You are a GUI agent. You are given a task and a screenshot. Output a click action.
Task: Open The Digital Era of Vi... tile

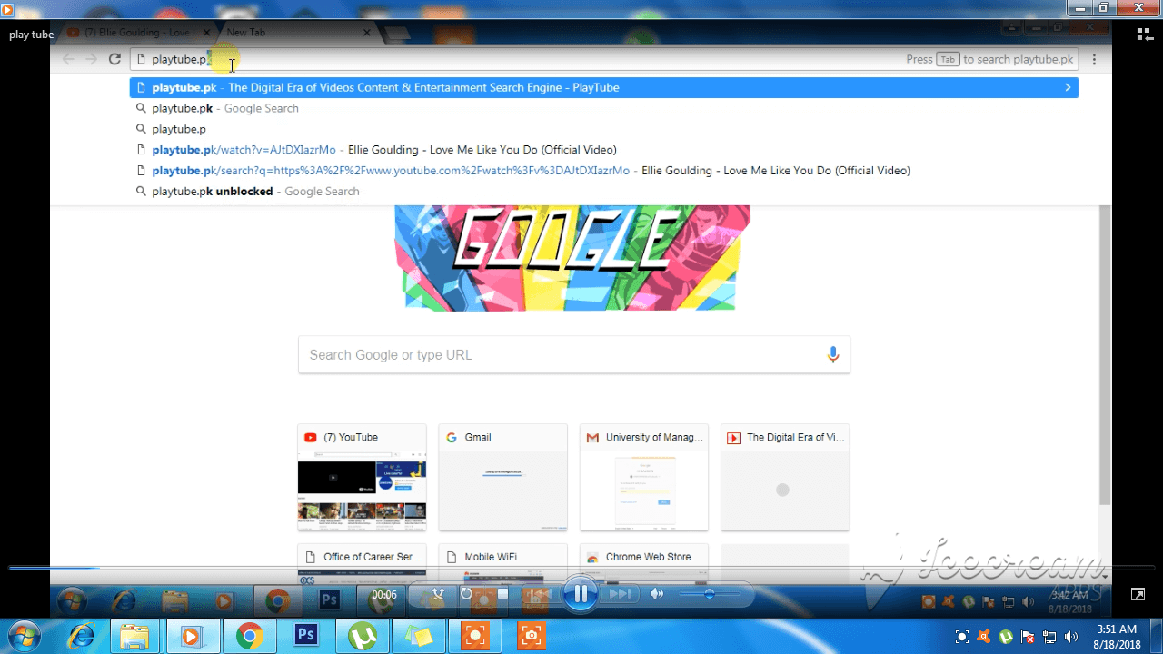785,477
